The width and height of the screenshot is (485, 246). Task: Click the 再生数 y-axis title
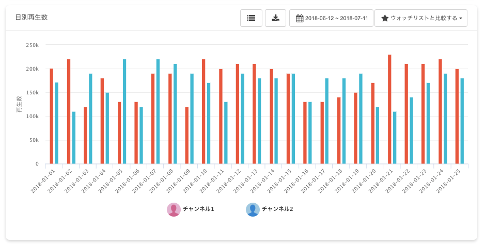(19, 105)
